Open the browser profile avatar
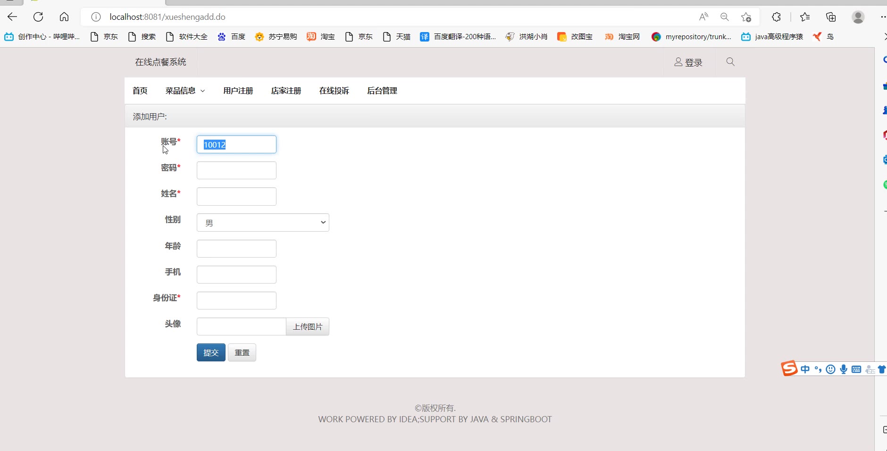 pos(858,17)
